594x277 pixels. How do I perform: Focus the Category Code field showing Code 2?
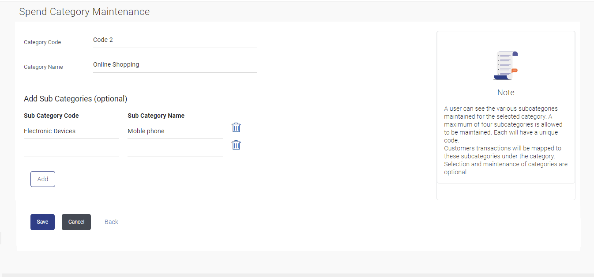point(175,40)
